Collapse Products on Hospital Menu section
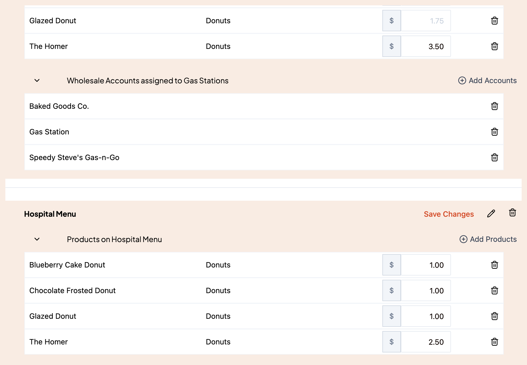Screen dimensions: 527x365 tap(37, 239)
